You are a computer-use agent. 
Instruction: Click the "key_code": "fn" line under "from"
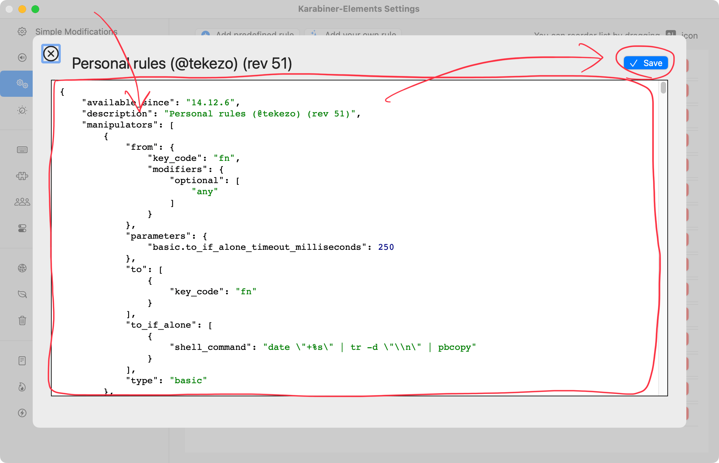click(194, 158)
